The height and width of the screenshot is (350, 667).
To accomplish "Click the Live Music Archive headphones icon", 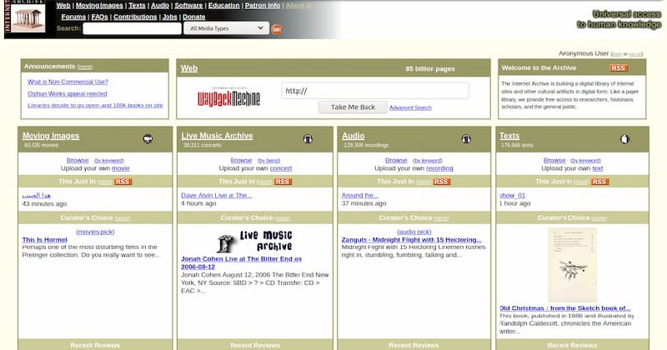I will (308, 139).
